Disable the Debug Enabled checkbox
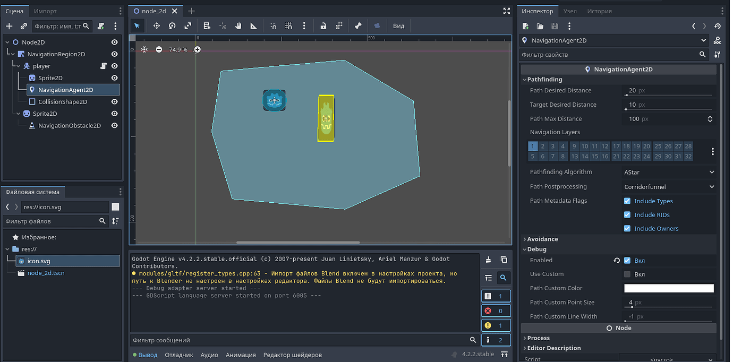The image size is (733, 362). 627,261
